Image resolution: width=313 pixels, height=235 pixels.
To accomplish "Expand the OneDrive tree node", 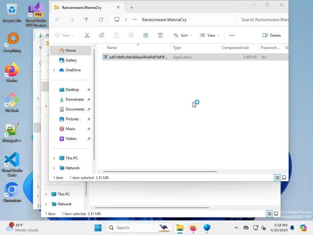I will (54, 70).
